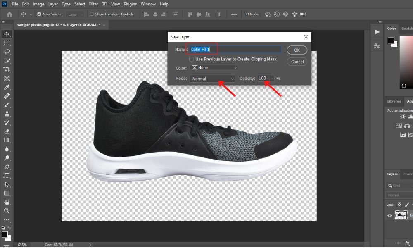Select the History Brush tool
Screen dimensions: 413x248
7,122
